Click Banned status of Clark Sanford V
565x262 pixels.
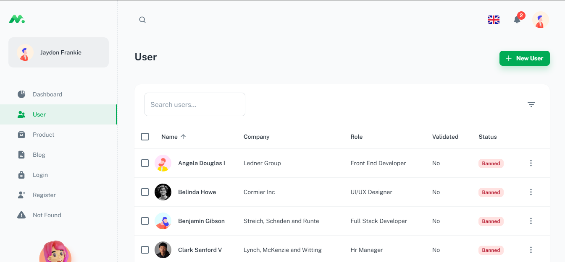491,250
